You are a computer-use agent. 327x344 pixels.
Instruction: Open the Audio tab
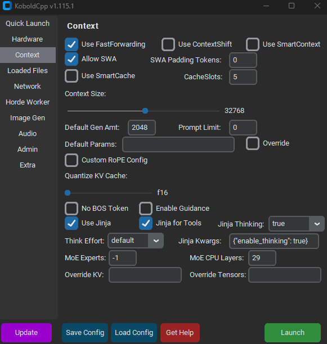pyautogui.click(x=28, y=134)
